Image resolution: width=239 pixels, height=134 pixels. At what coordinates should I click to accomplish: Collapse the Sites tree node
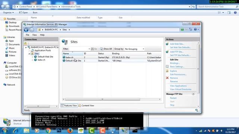point(29,54)
